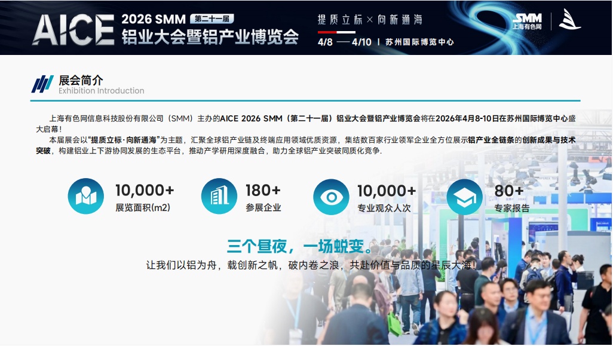Click the graduation cap icon for 专家报告

coord(464,197)
